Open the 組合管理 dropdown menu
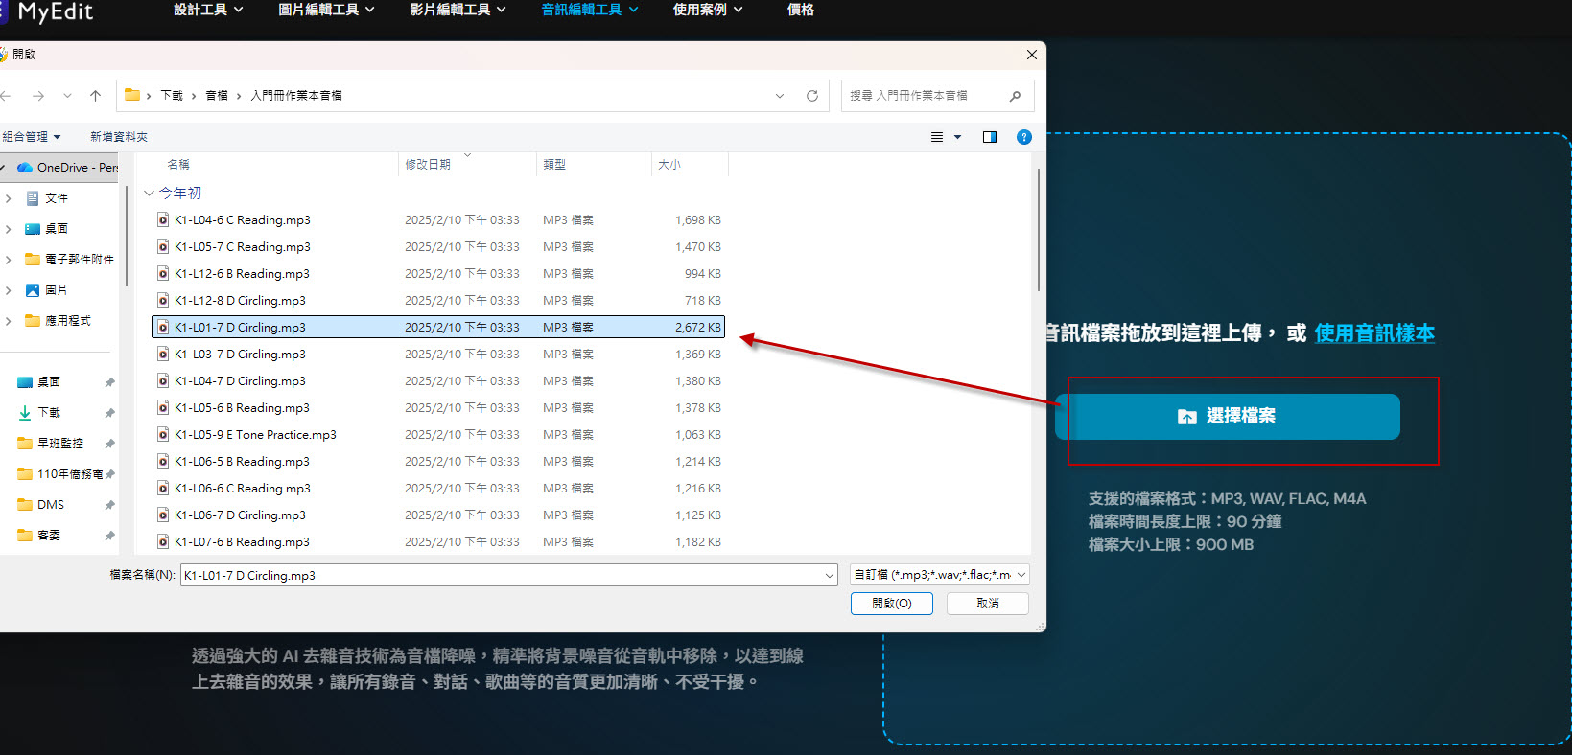1572x755 pixels. point(32,137)
